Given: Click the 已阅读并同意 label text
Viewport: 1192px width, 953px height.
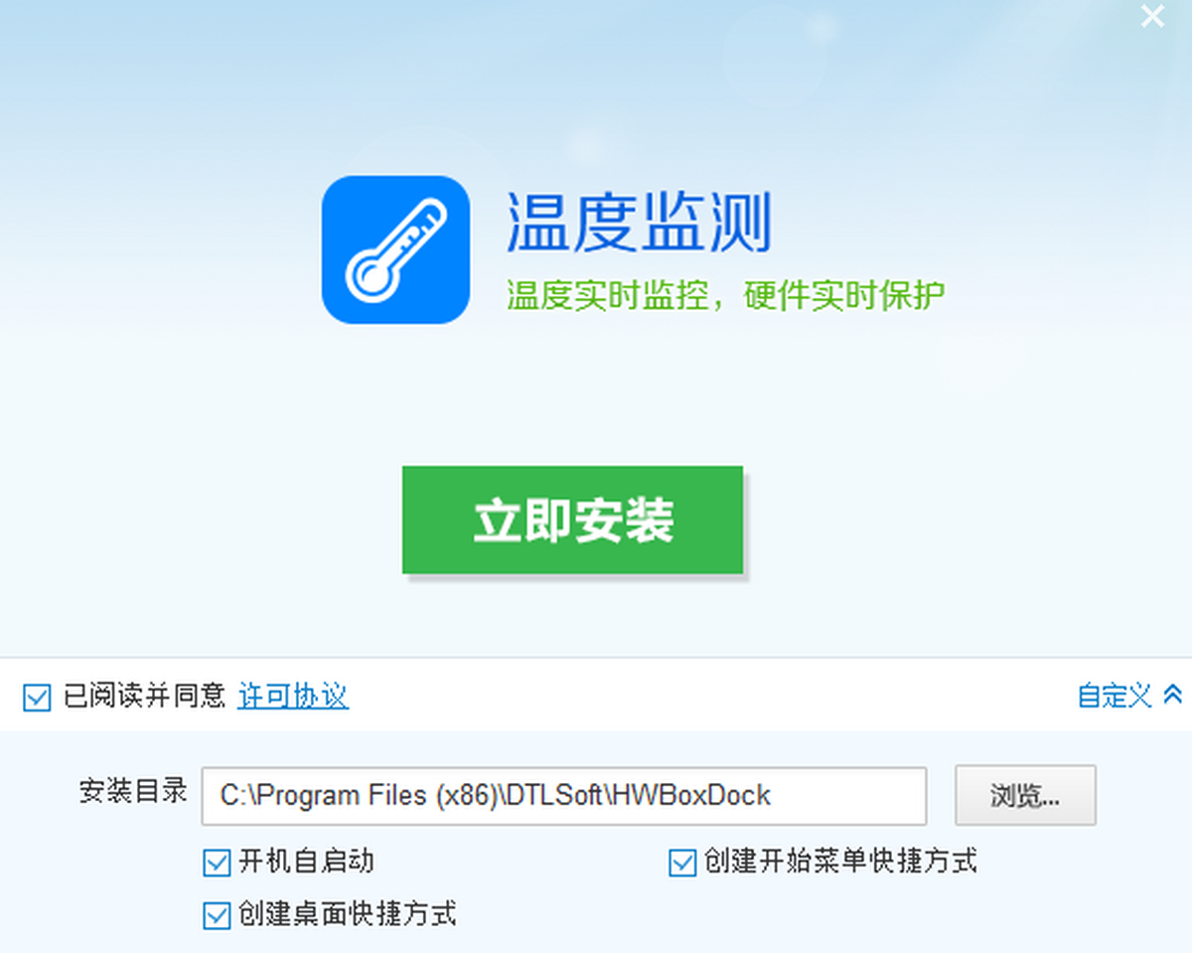Looking at the screenshot, I should [145, 696].
